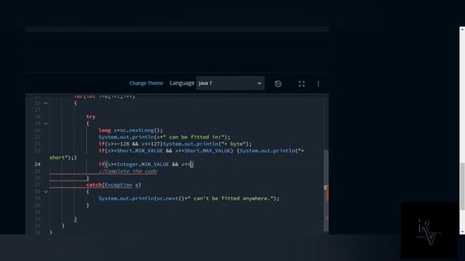Viewport: 465px width, 261px height.
Task: Toggle fullscreen editor mode
Action: coord(302,84)
